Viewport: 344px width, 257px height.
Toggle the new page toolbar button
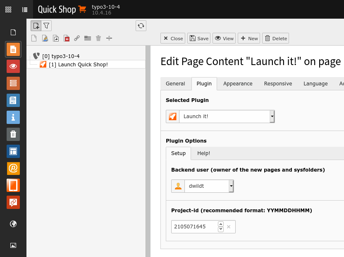(x=36, y=26)
